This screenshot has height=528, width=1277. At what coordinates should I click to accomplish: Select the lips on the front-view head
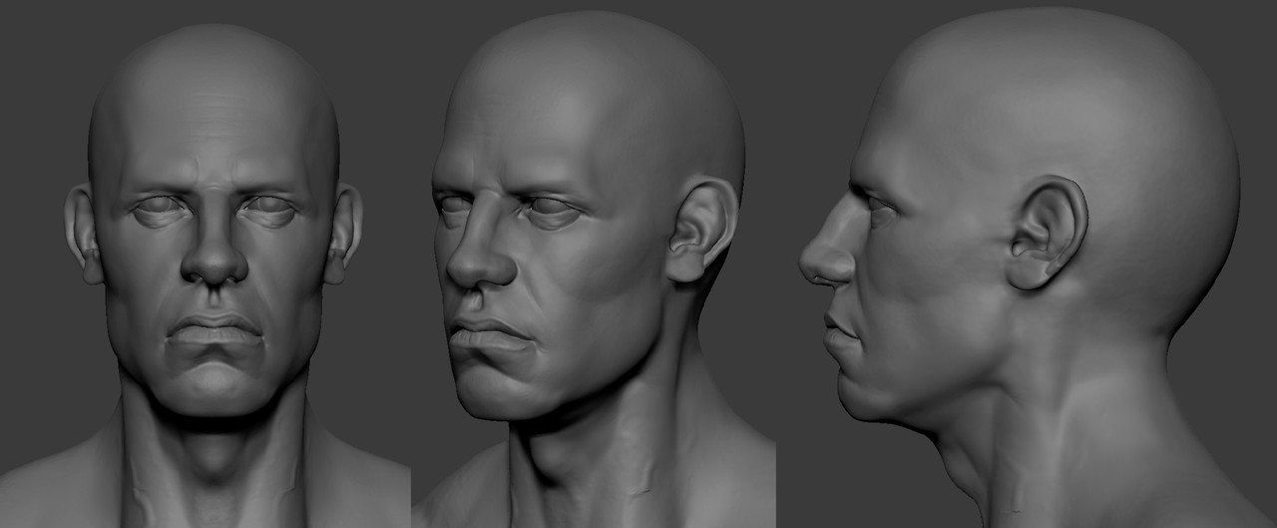point(215,332)
